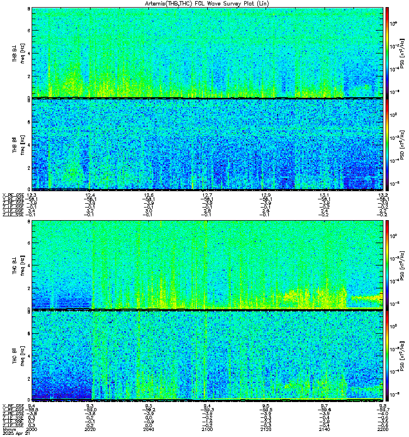This screenshot has height=437, width=409.
Task: Click the THC Y_RE_GSE value -59.2
Action: (149, 410)
